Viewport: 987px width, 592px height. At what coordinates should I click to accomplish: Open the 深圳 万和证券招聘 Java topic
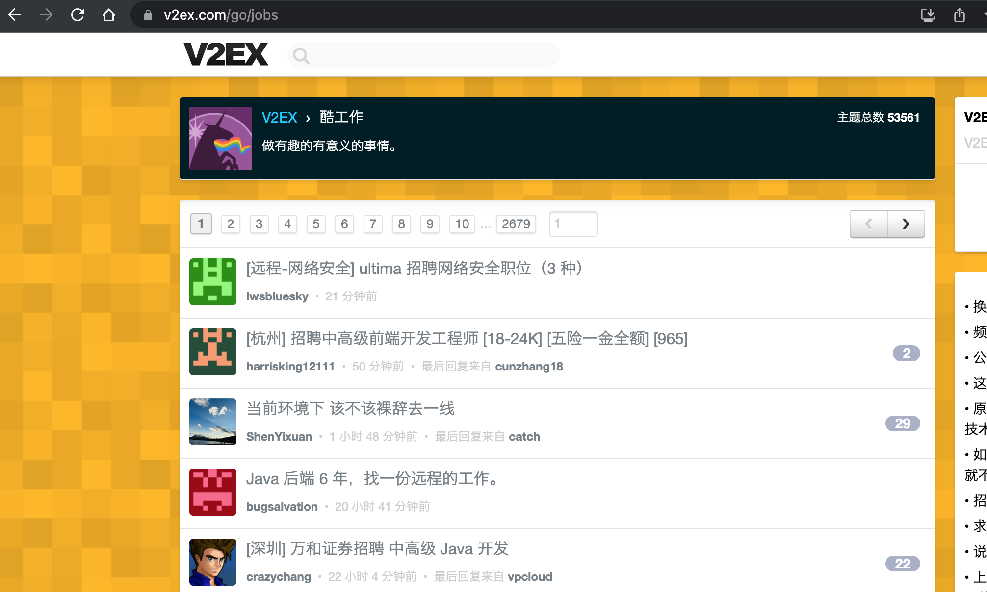377,548
